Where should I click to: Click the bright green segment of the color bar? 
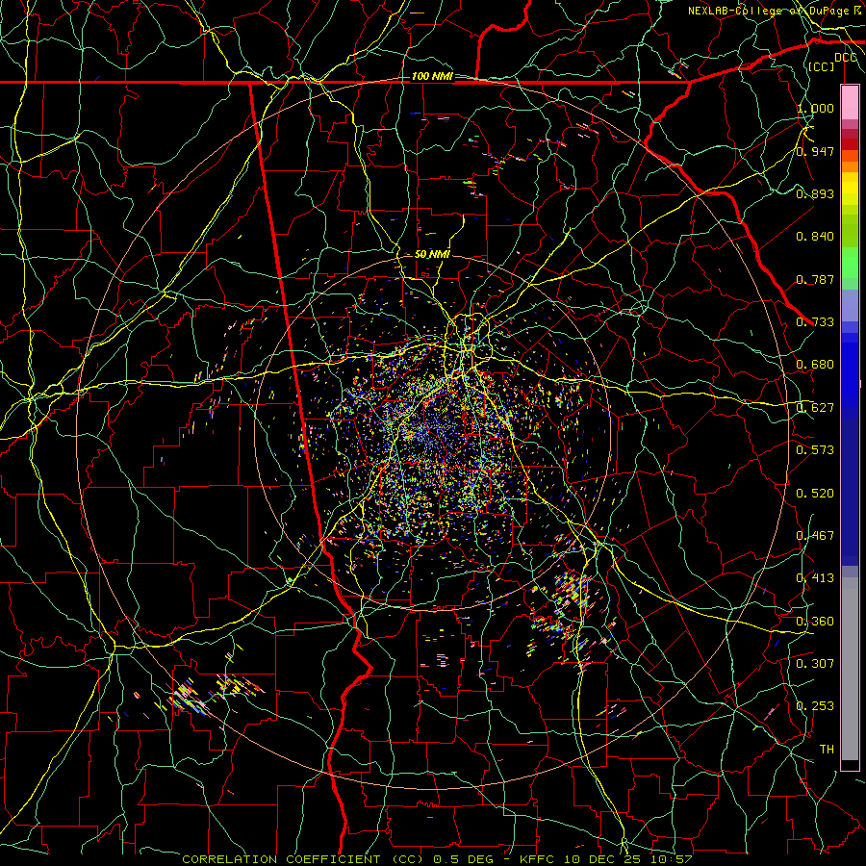[x=850, y=263]
